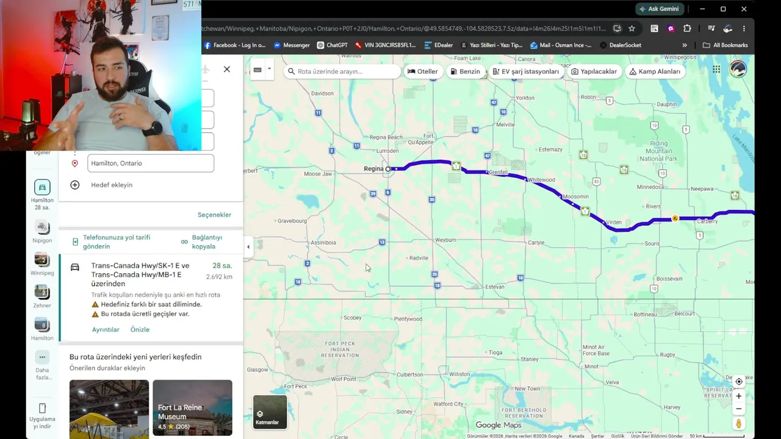The image size is (781, 439).
Task: Zoom out the map with minus
Action: (738, 409)
